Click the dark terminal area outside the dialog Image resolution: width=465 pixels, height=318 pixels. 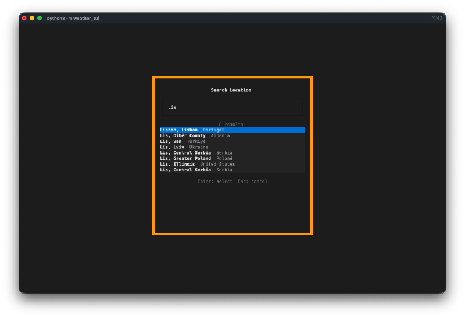(x=87, y=174)
